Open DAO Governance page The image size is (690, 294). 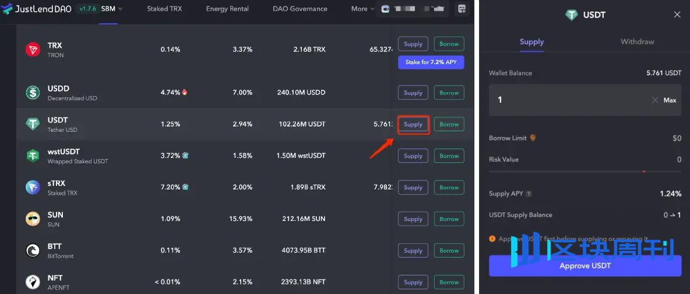300,9
